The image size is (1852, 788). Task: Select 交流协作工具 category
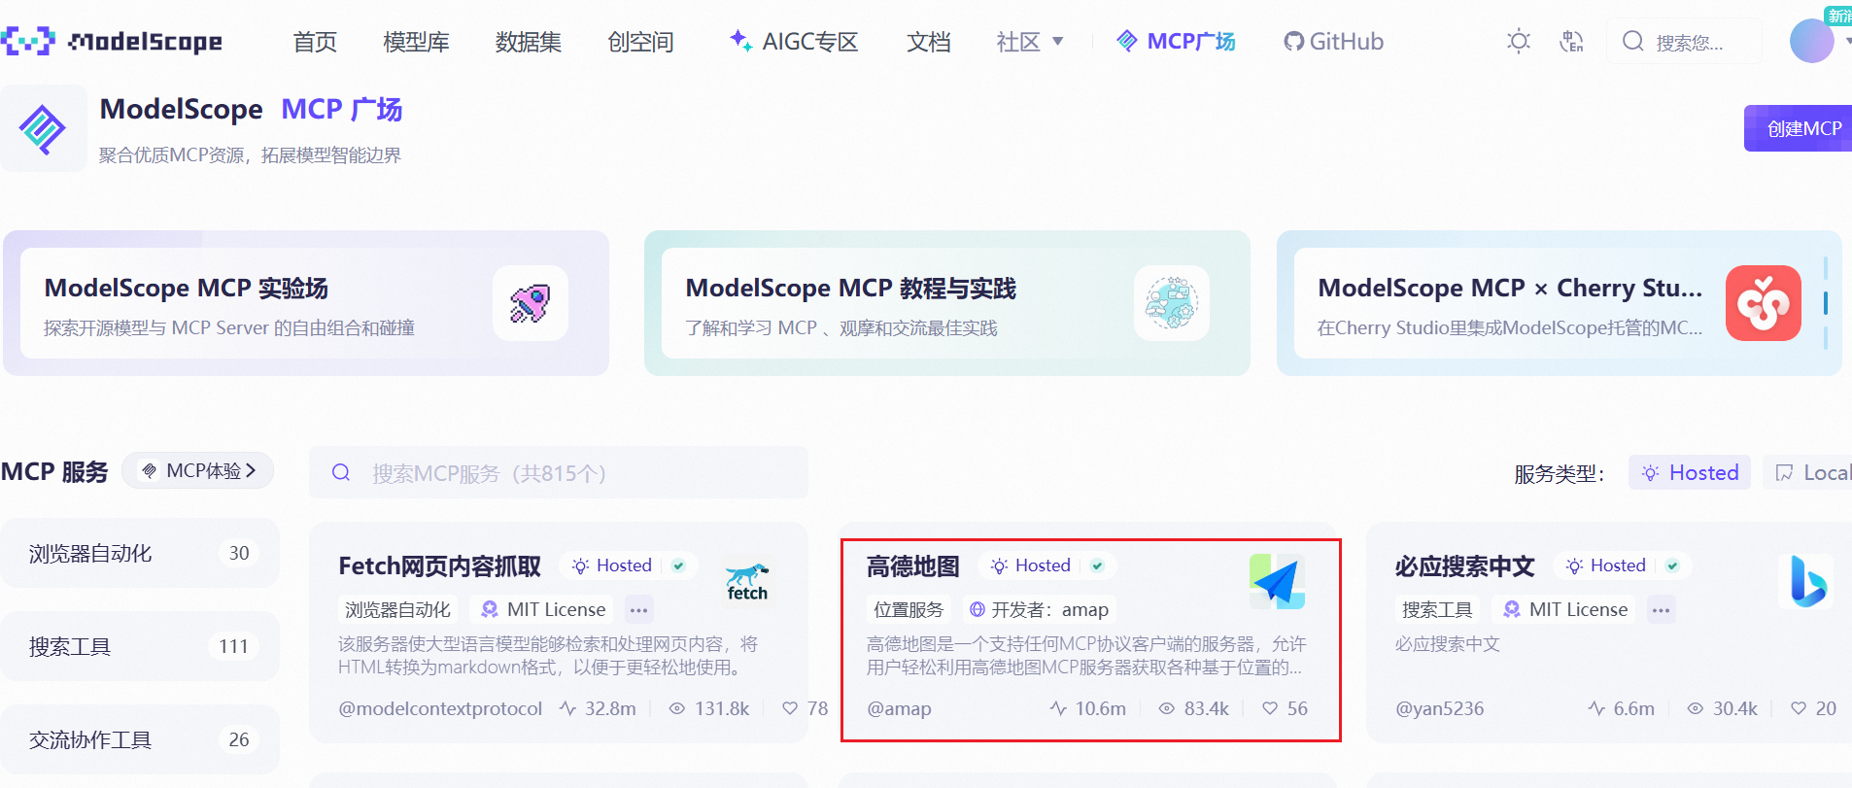(x=140, y=739)
